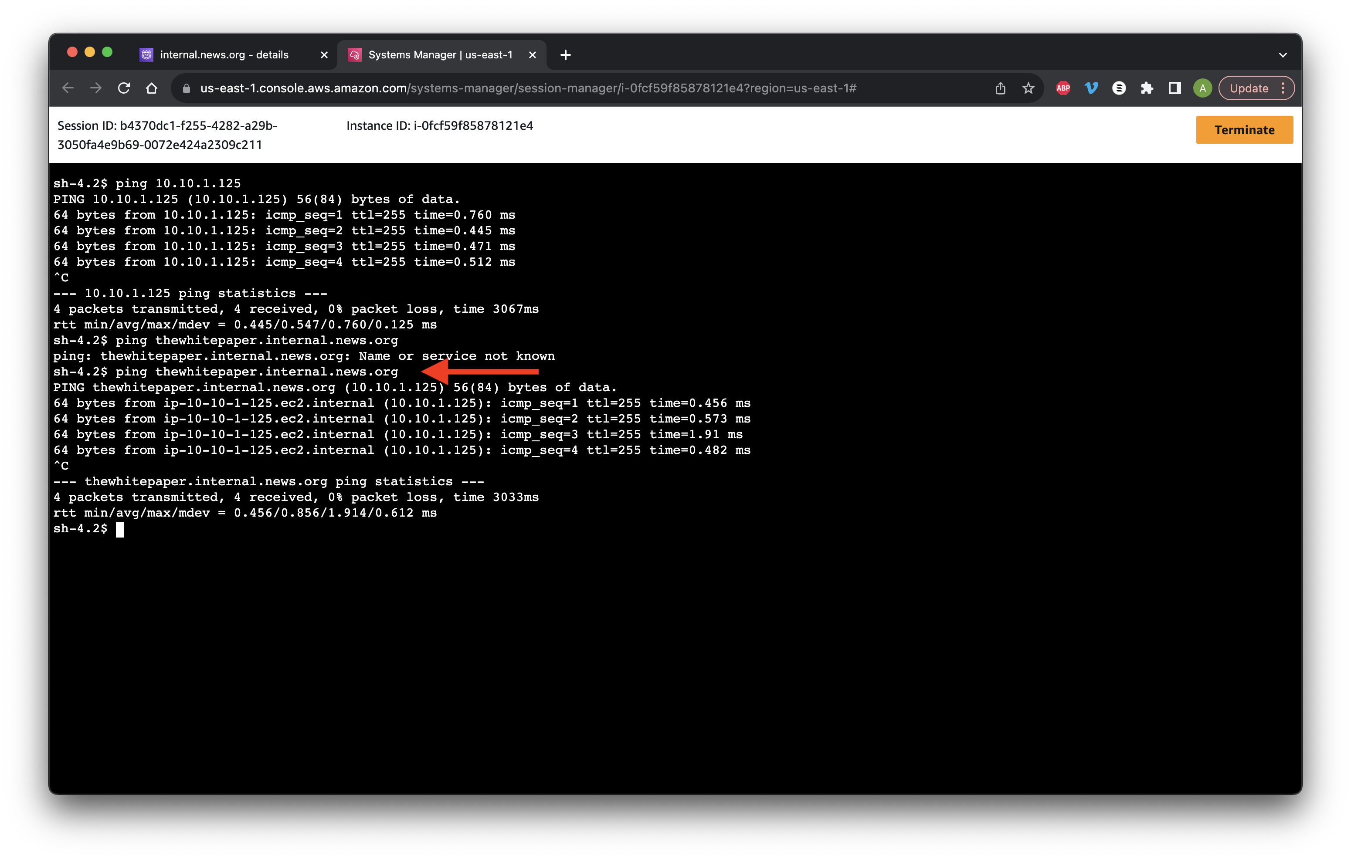Open the green profile avatar
The image size is (1351, 859).
[1202, 88]
